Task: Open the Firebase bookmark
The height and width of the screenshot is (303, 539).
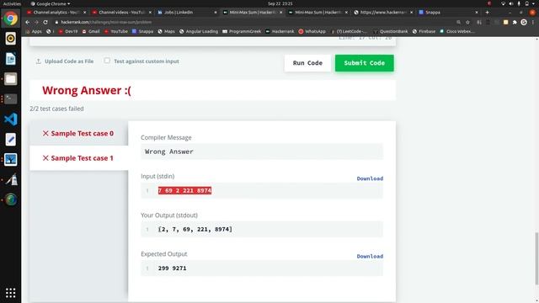Action: pos(424,31)
